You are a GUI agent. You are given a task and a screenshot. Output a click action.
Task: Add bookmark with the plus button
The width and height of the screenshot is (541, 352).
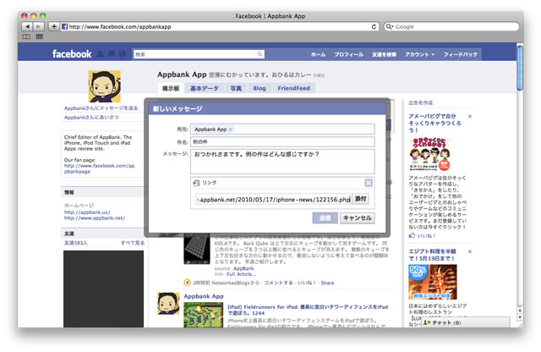point(54,26)
